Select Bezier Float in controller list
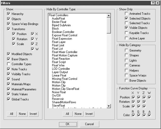The height and width of the screenshot is (129, 161). point(59,22)
